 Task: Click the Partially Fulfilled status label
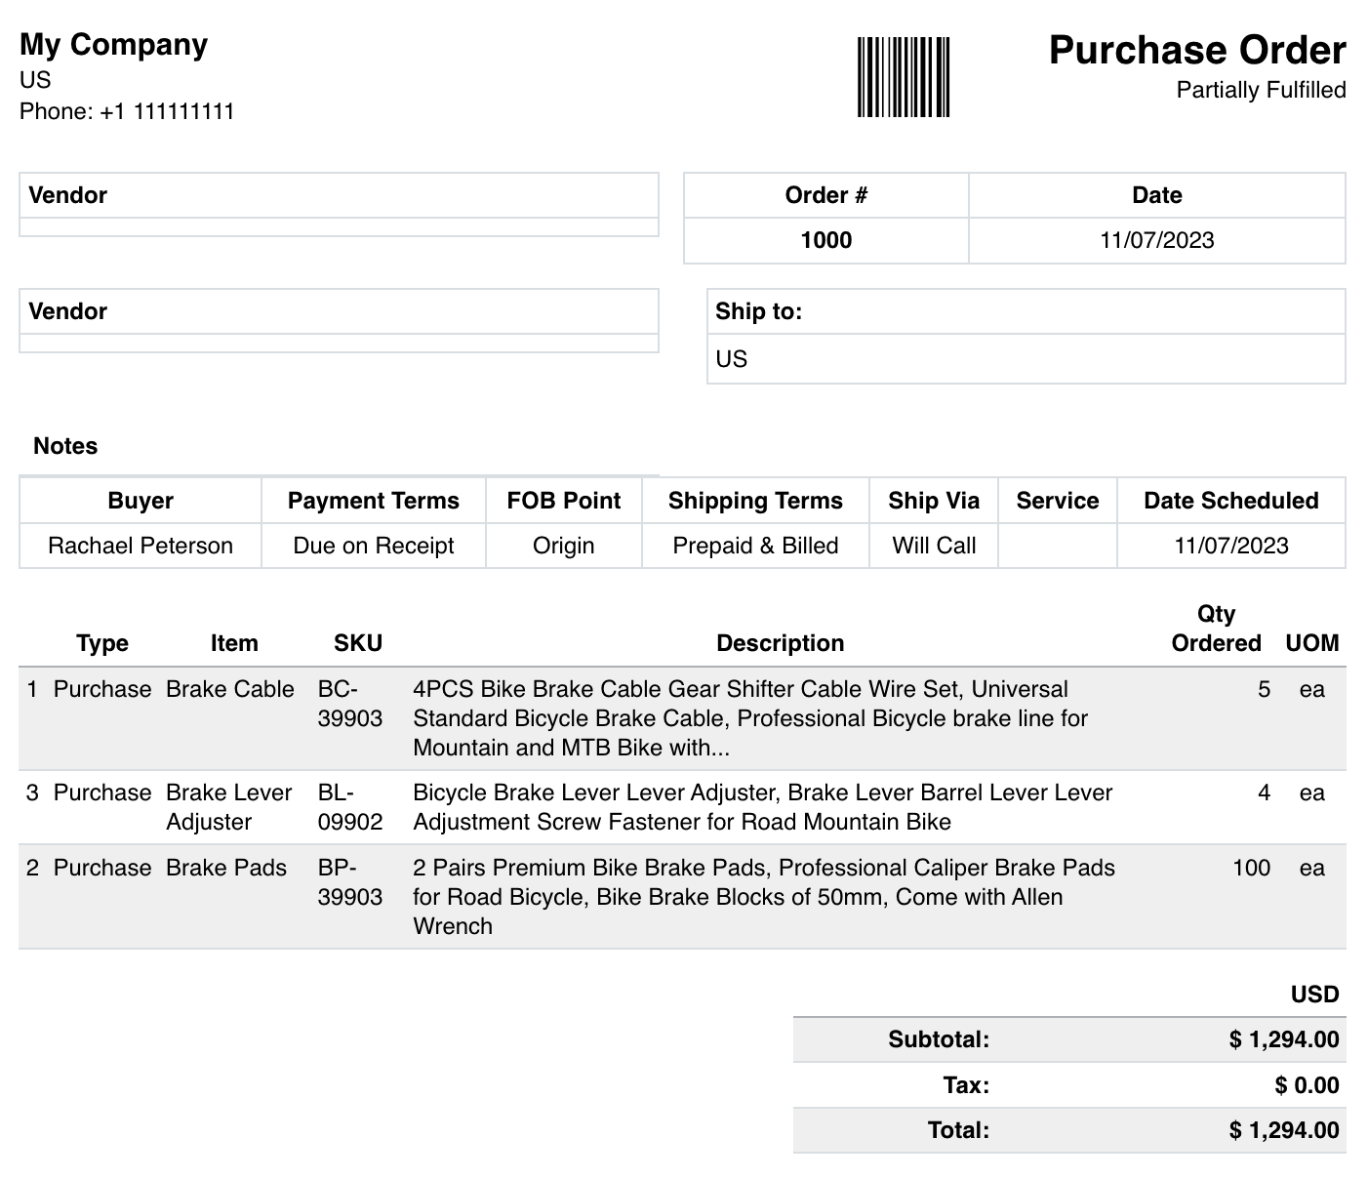click(x=1261, y=89)
